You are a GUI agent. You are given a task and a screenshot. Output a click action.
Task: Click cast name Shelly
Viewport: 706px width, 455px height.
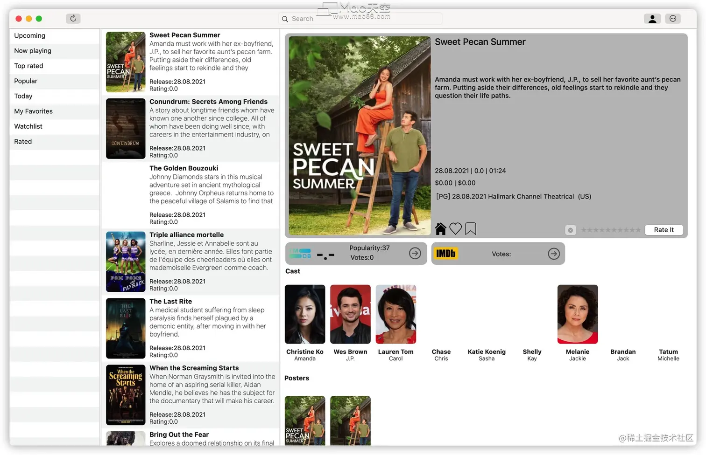532,352
